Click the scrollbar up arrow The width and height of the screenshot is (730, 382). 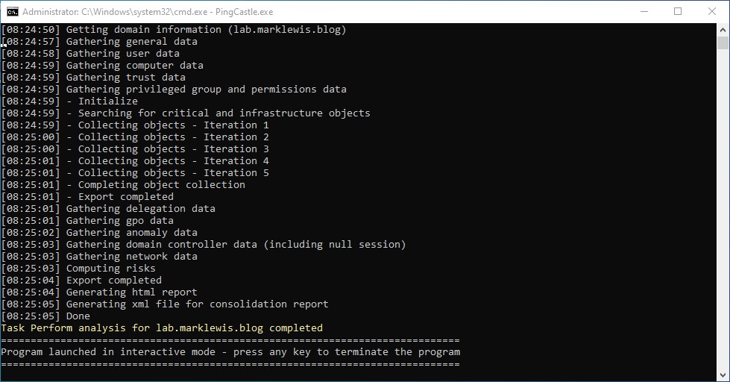[x=723, y=30]
